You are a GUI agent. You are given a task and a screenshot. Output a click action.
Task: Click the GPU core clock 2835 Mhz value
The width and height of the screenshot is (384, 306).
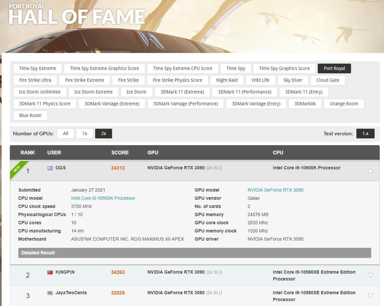point(258,223)
